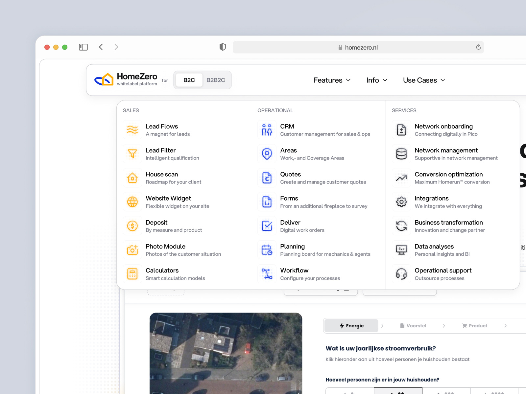Image resolution: width=526 pixels, height=394 pixels.
Task: Click the Energie progress step indicator
Action: [351, 325]
